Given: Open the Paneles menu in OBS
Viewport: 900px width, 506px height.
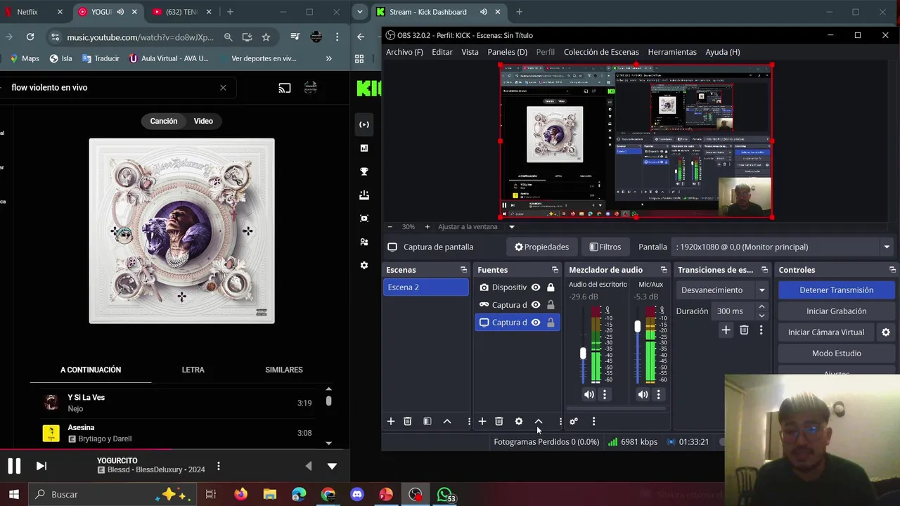Looking at the screenshot, I should pos(508,52).
